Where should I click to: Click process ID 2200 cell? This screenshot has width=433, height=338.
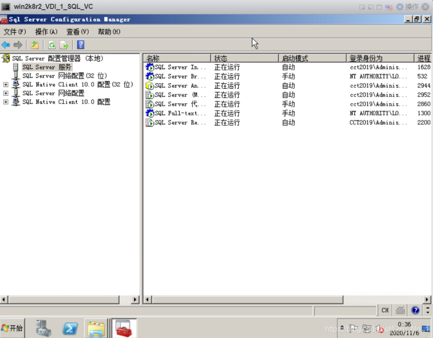coord(424,122)
